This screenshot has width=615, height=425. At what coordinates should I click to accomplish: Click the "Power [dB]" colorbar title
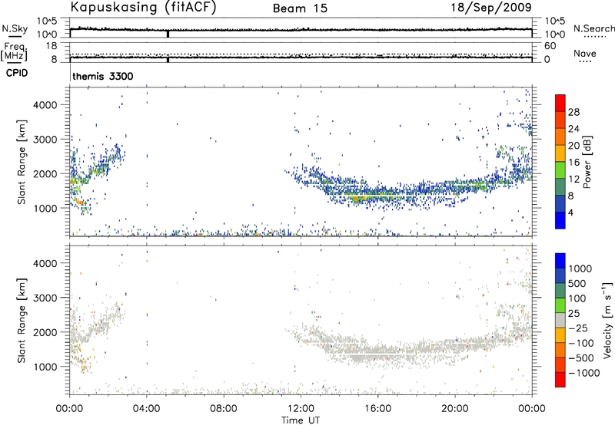point(587,162)
